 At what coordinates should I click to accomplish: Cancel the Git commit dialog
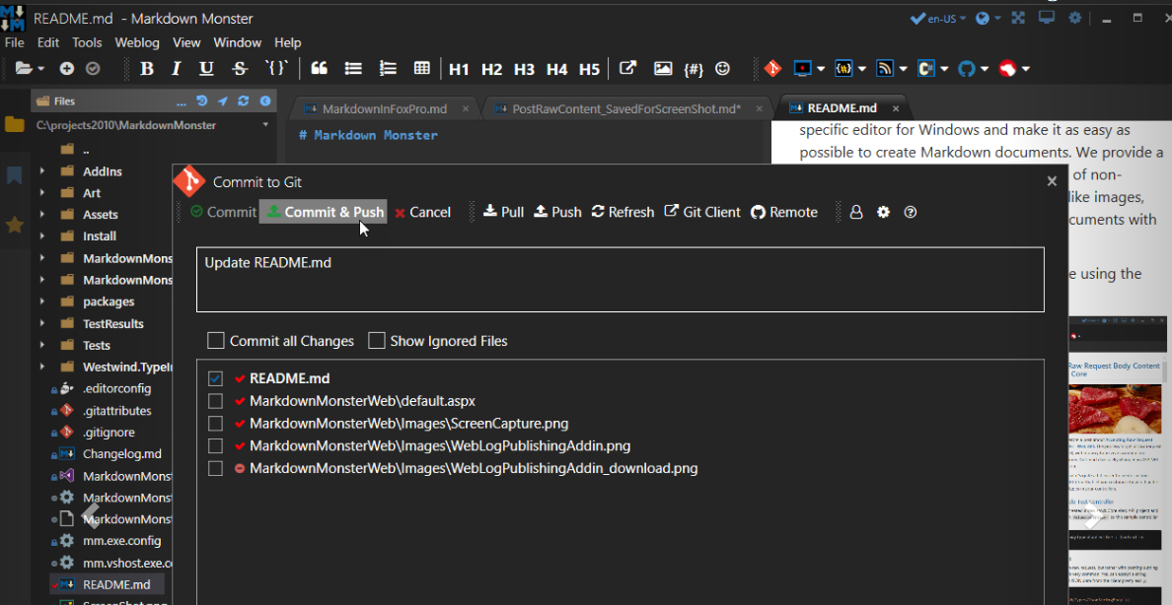[x=422, y=212]
